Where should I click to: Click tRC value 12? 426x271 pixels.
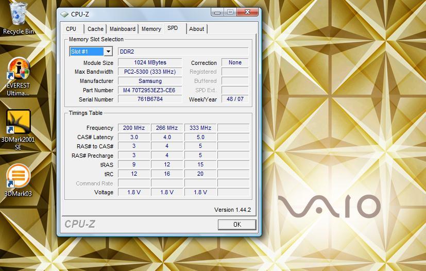(x=134, y=174)
